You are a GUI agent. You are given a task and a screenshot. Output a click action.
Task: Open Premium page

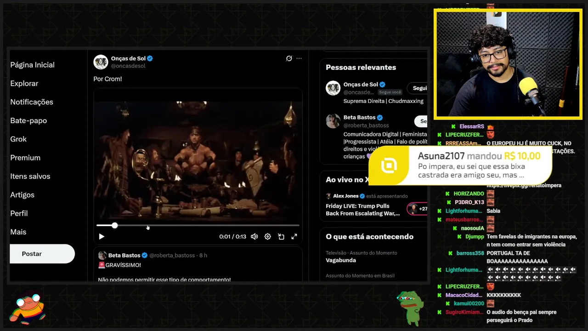(x=25, y=158)
